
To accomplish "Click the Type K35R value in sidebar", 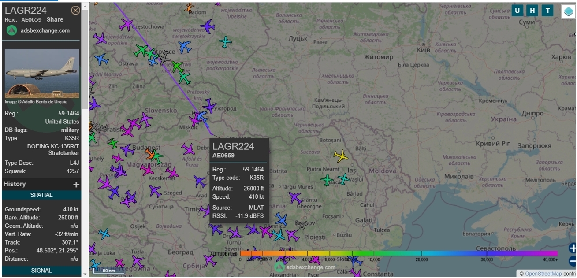I will click(72, 138).
